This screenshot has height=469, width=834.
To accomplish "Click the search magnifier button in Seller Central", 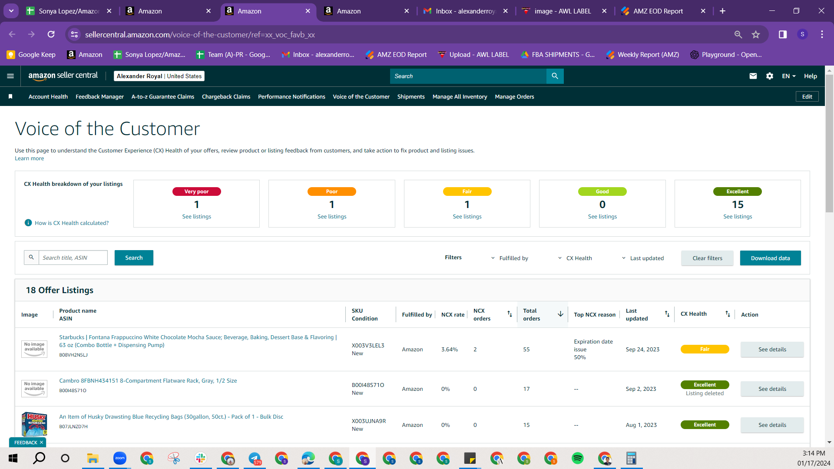I will click(555, 76).
